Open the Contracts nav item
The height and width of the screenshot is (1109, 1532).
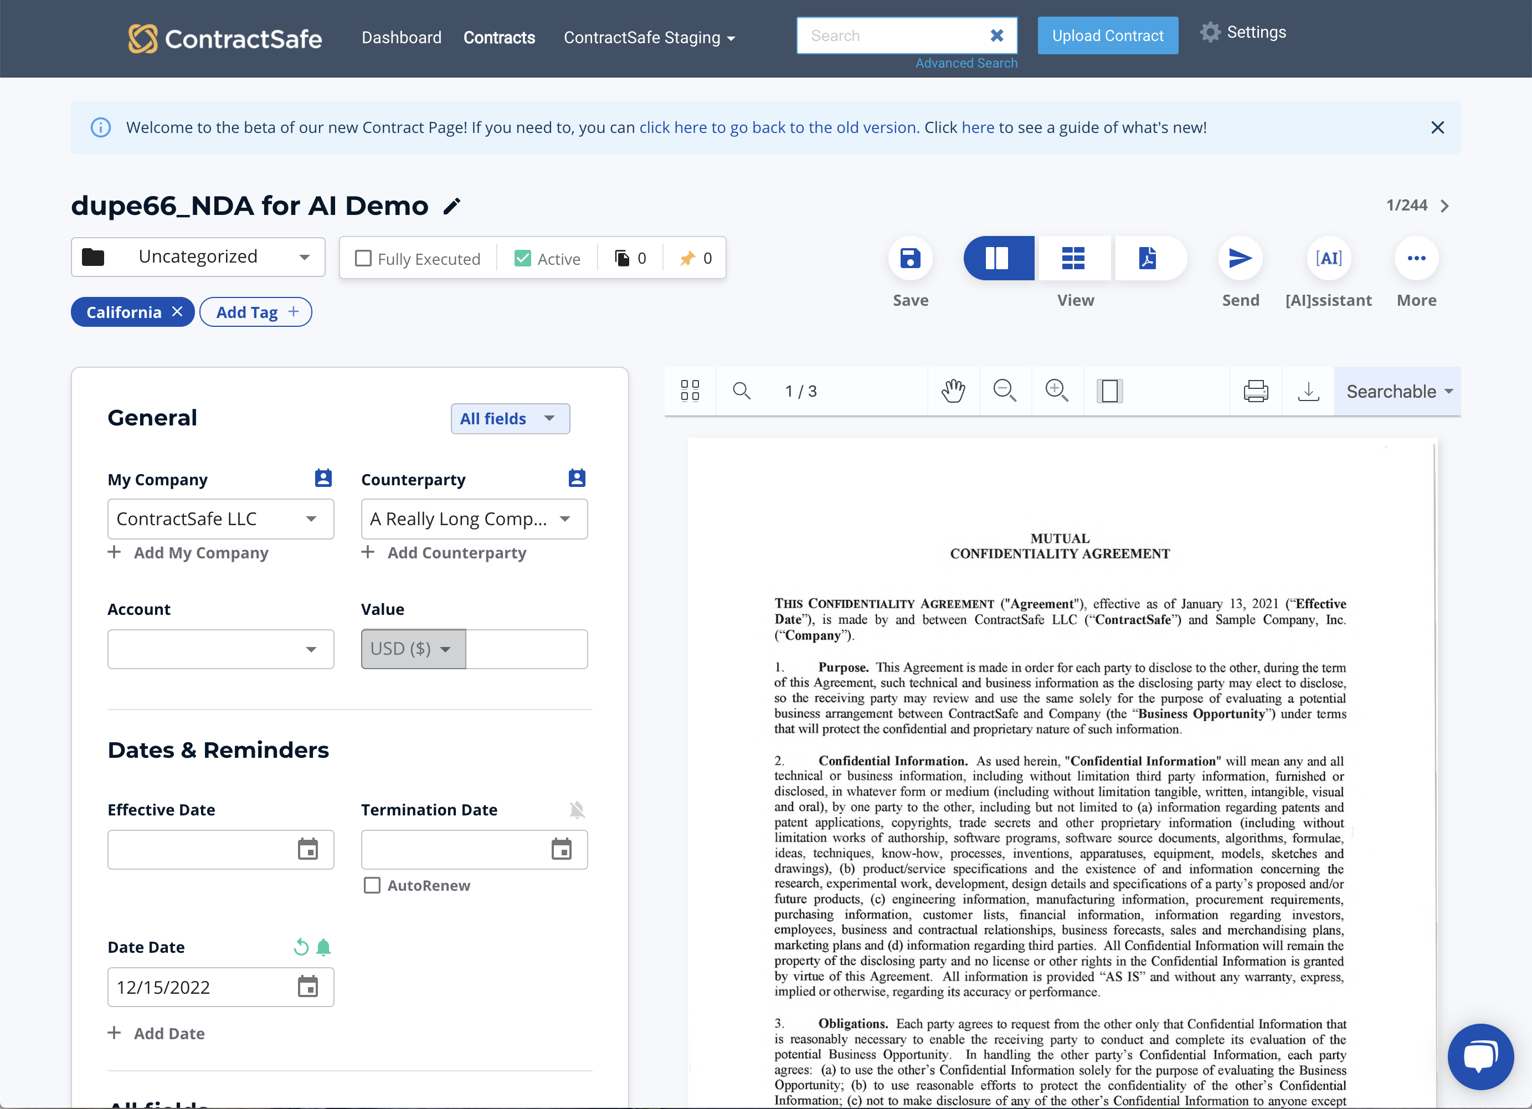pyautogui.click(x=498, y=38)
